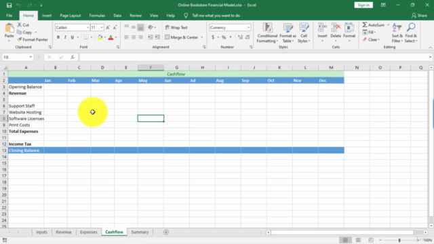Click the Cut scissors icon

(20, 25)
